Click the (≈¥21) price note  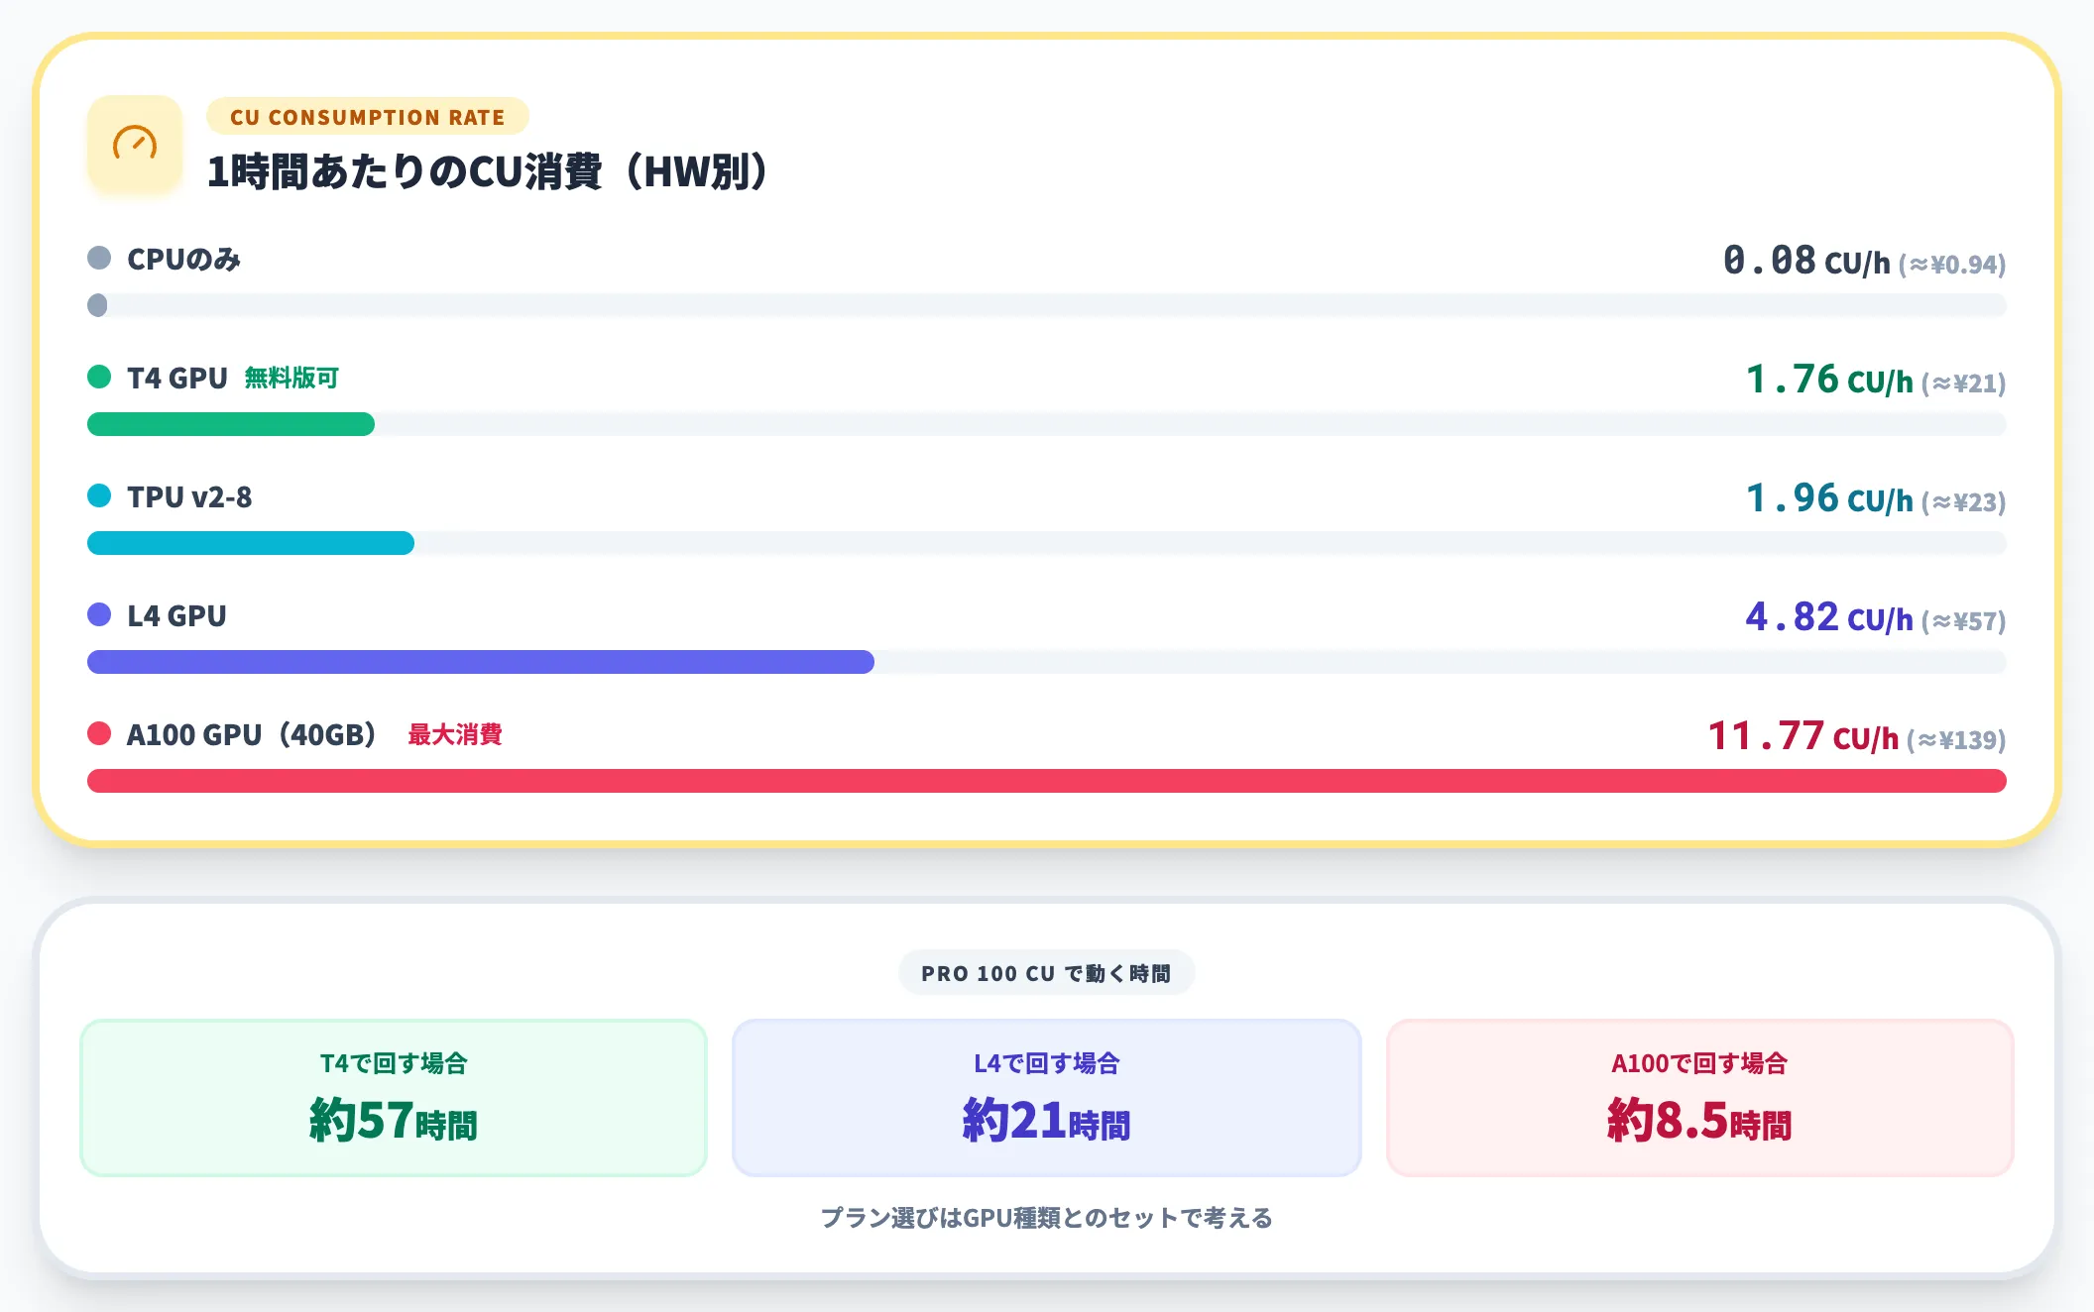tap(1964, 383)
